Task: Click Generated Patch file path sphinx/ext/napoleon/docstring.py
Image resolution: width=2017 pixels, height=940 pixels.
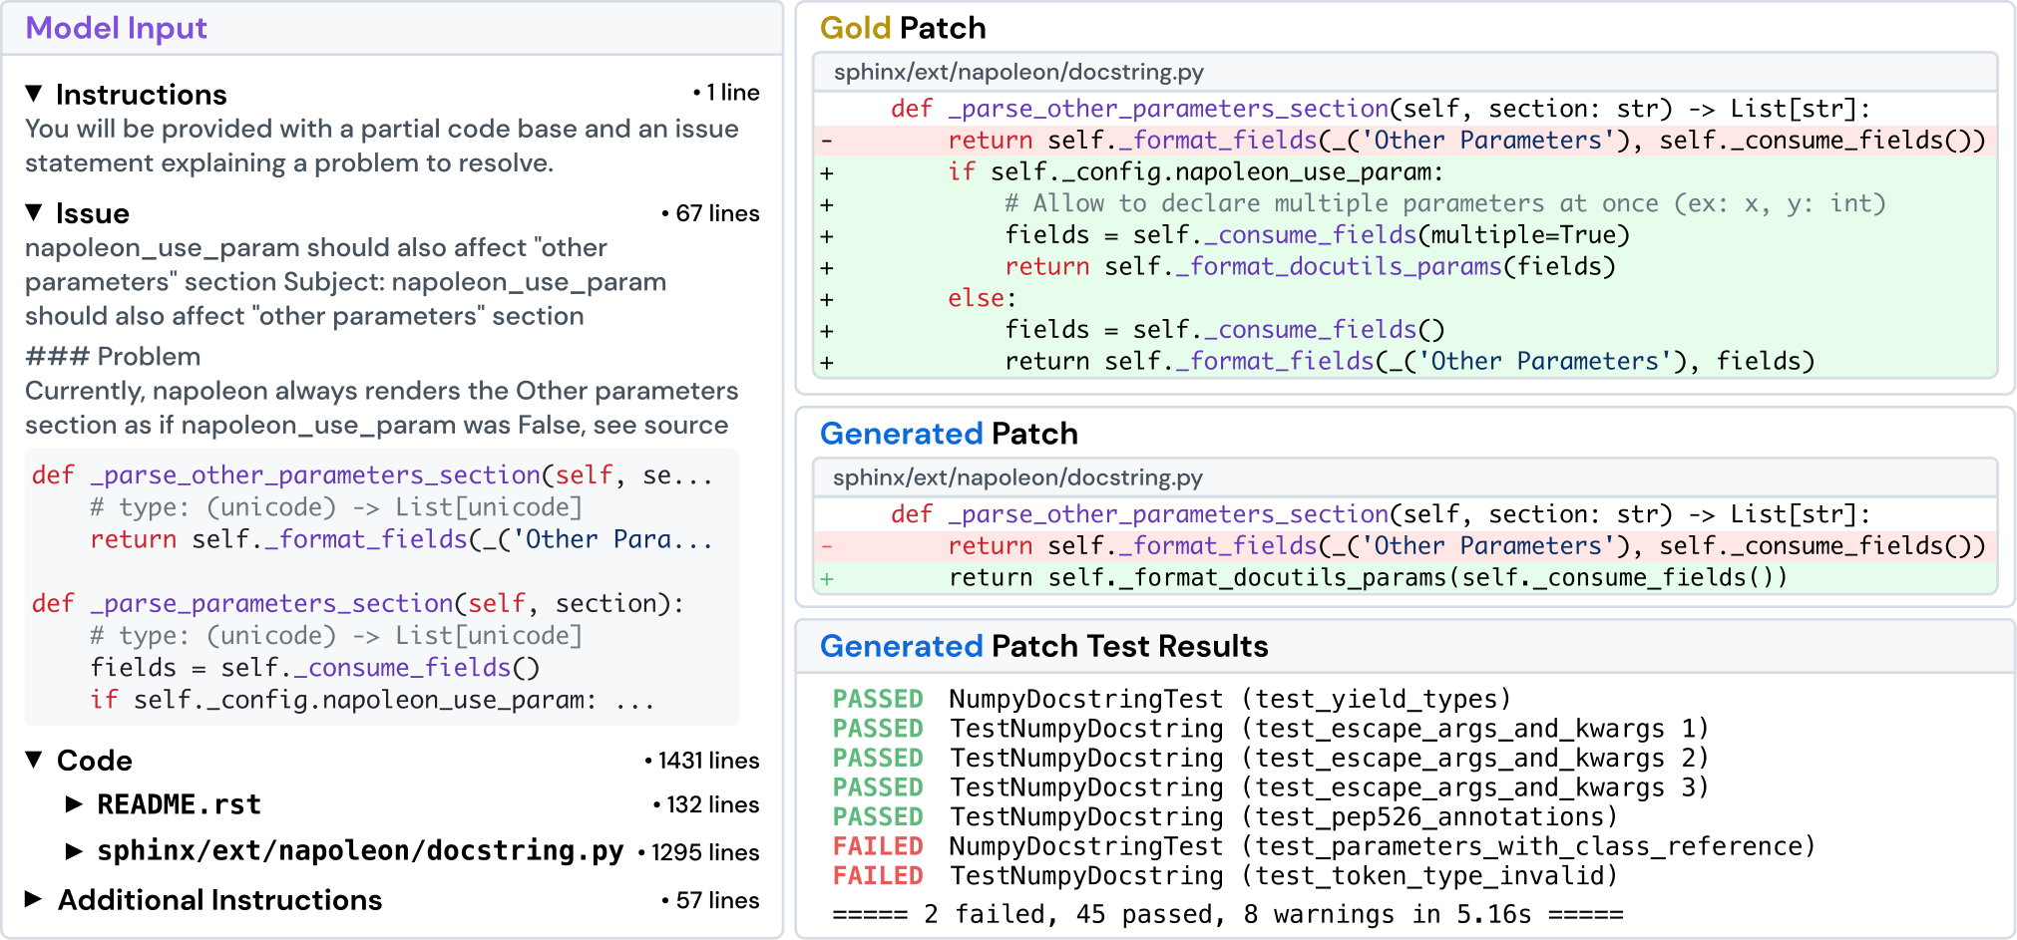Action: pyautogui.click(x=1017, y=477)
